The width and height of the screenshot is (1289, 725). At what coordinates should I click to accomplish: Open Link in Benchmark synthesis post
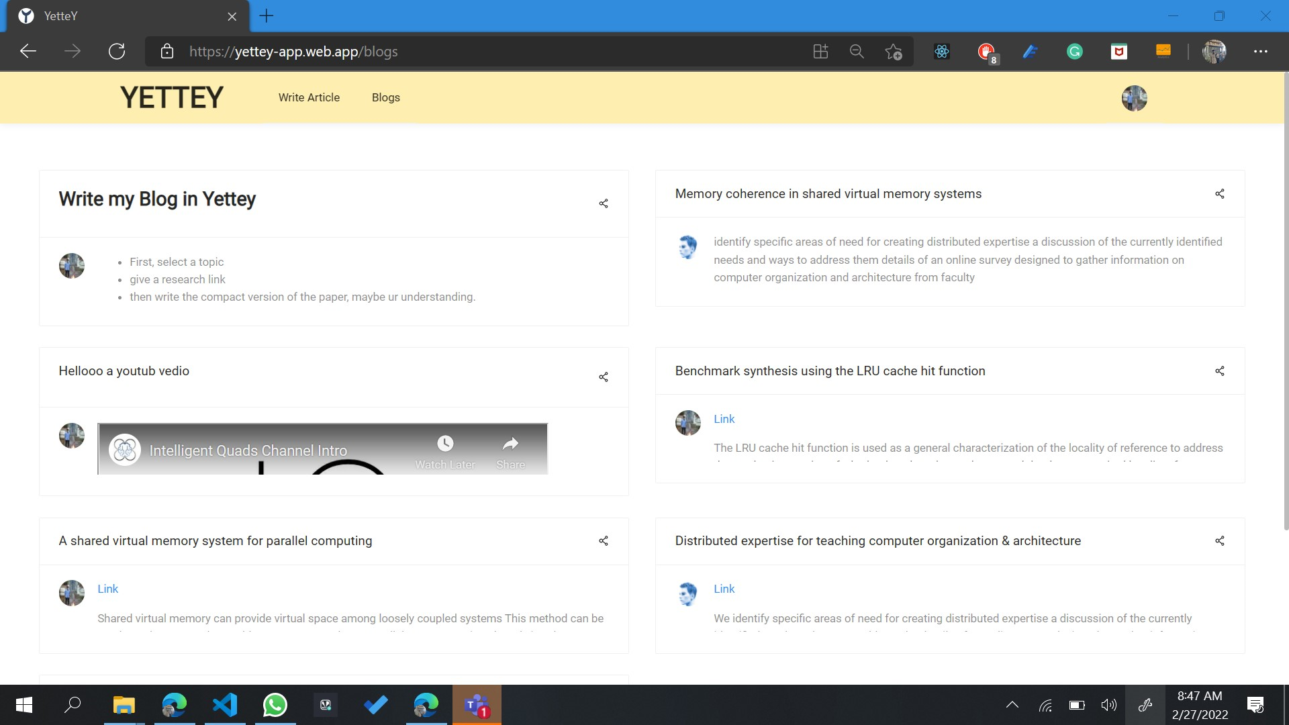point(724,419)
